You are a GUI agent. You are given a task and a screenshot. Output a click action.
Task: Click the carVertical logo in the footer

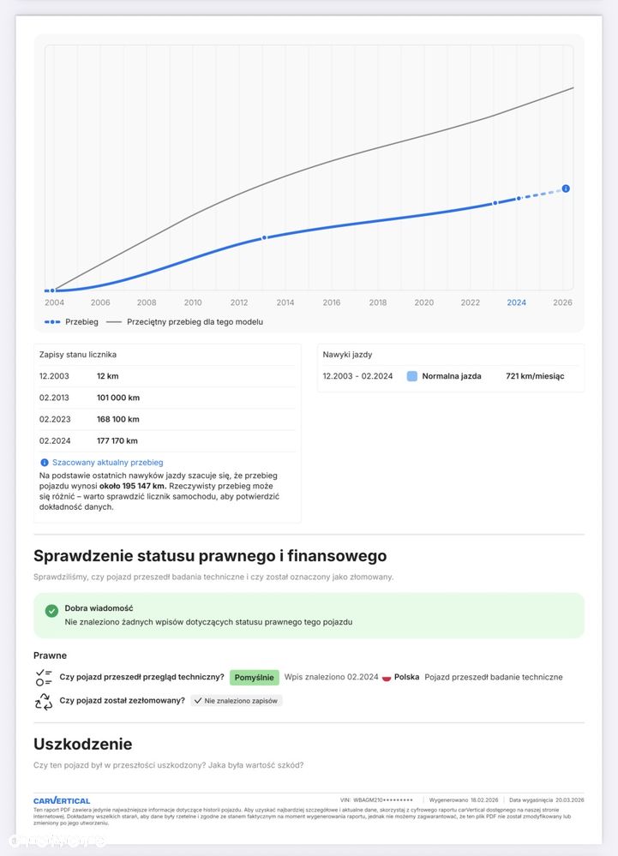click(x=62, y=800)
